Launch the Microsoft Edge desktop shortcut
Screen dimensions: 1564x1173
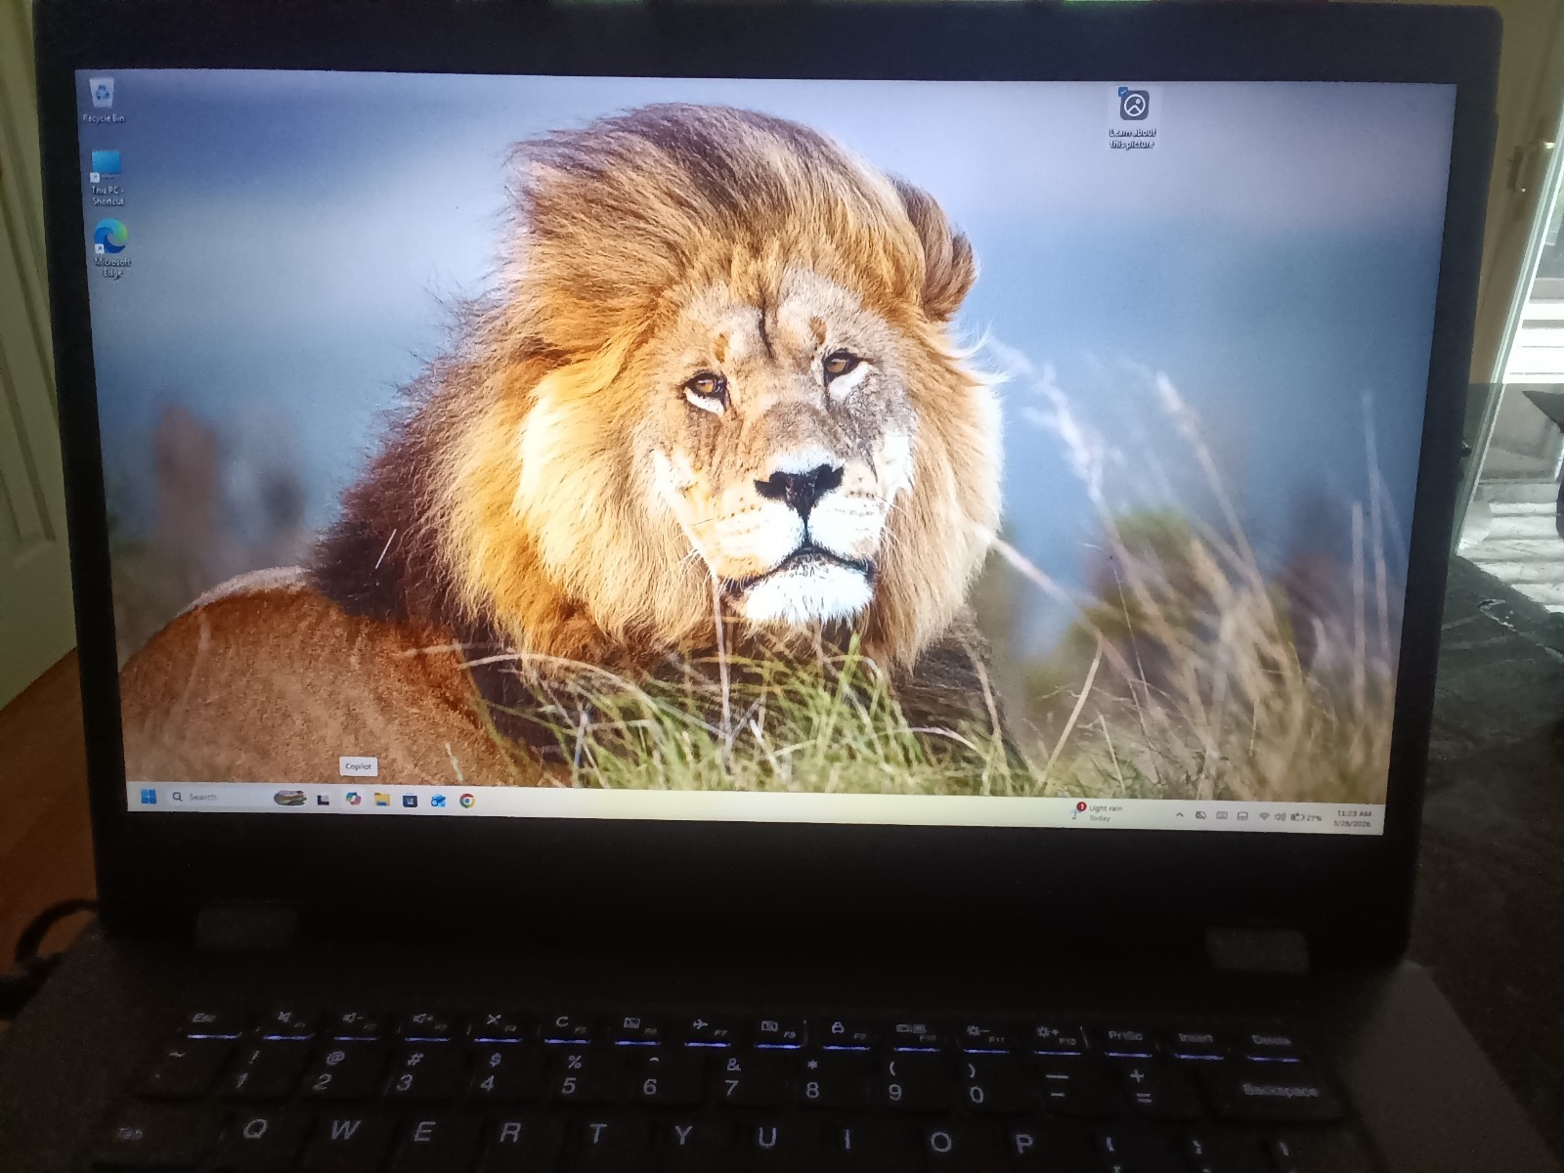click(x=111, y=248)
